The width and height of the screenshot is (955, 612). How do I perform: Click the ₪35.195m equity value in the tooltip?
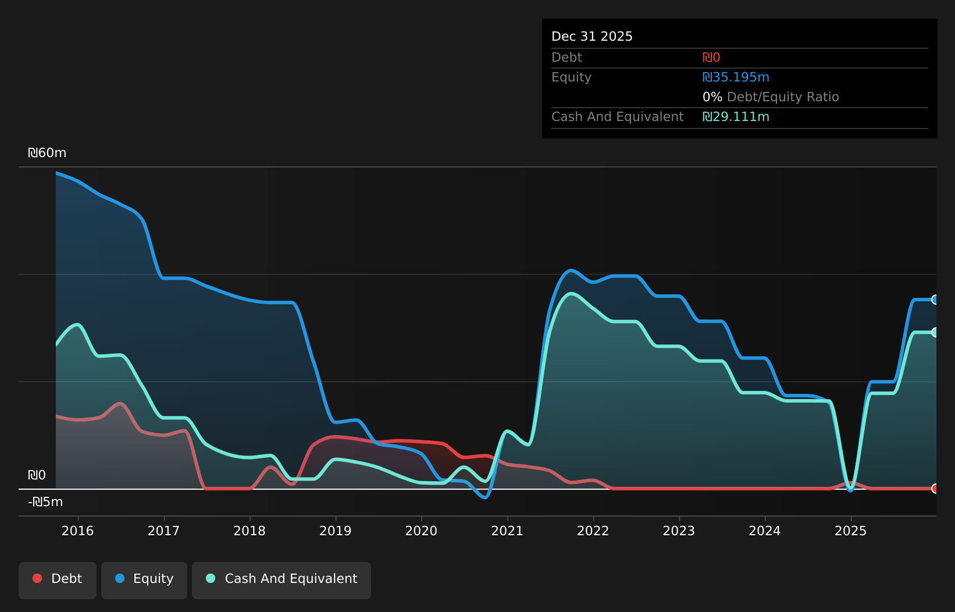(736, 77)
